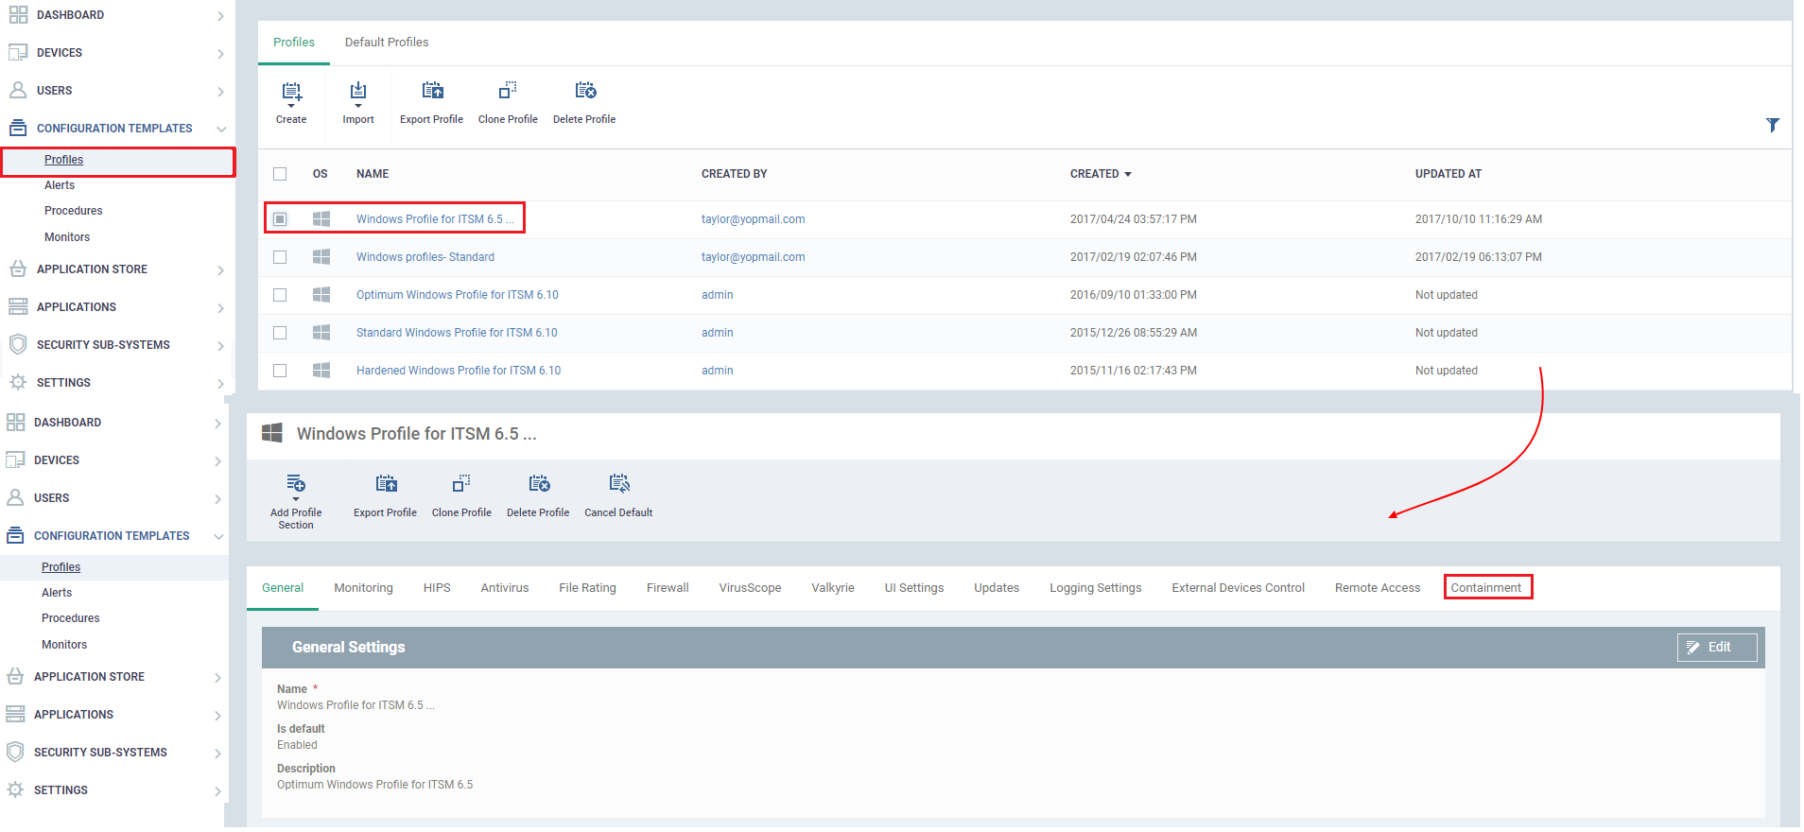Viewport: 1804px width, 832px height.
Task: Select upper Procedures sidebar item
Action: tap(73, 211)
